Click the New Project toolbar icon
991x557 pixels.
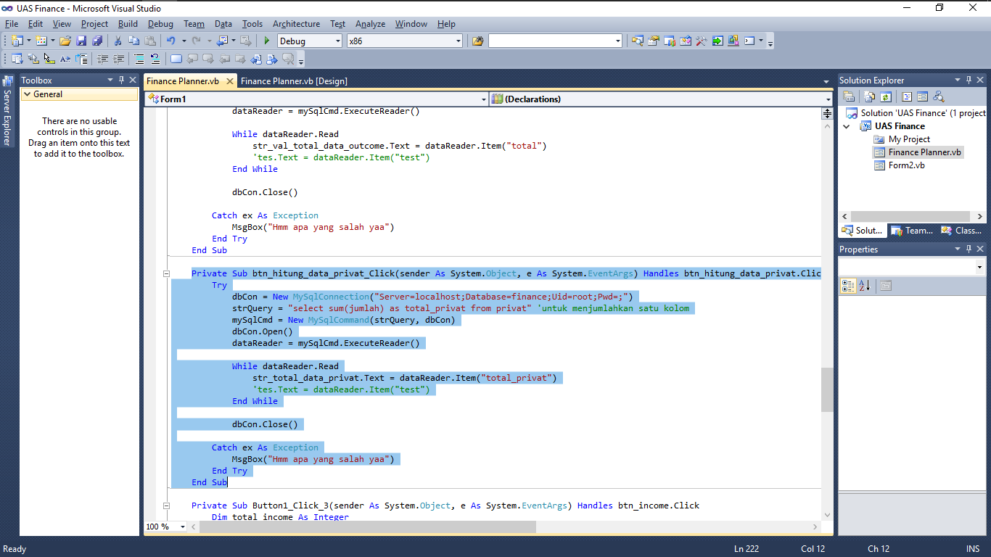point(17,41)
